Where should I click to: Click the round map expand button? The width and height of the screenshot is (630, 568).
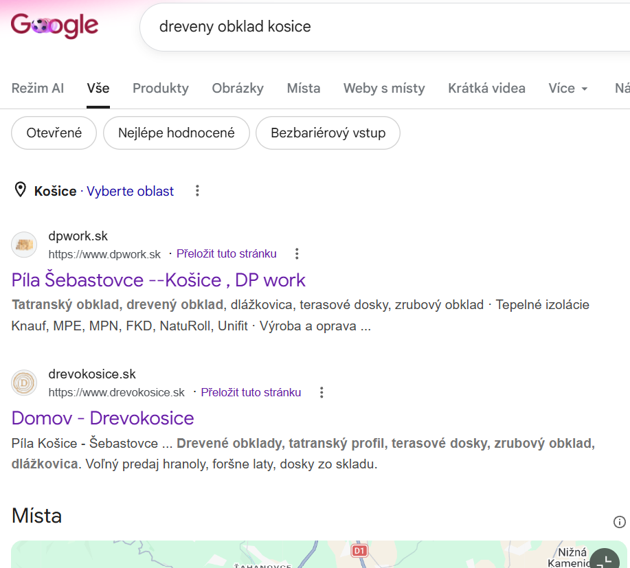605,559
